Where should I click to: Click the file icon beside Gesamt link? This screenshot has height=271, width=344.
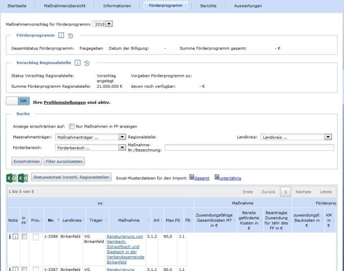191,177
